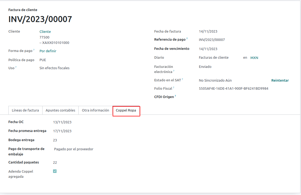301x195 pixels.
Task: Click the help icon beside Referencia de pago
Action: tap(187, 39)
